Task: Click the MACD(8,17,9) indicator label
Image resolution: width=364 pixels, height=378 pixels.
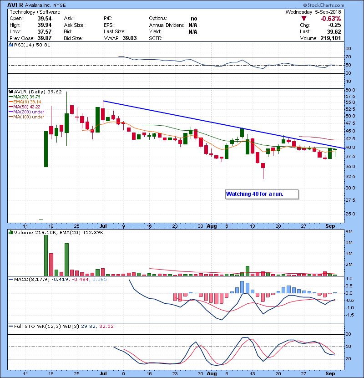Action: 31,280
